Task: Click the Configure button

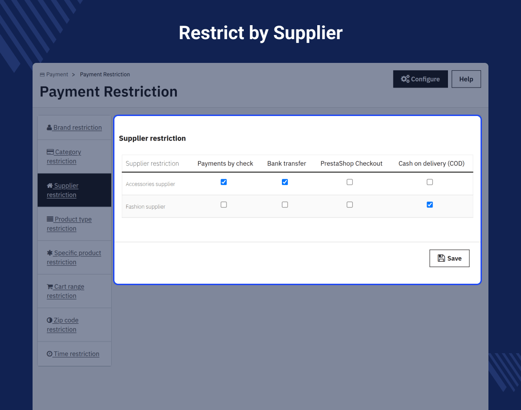Action: pos(421,79)
